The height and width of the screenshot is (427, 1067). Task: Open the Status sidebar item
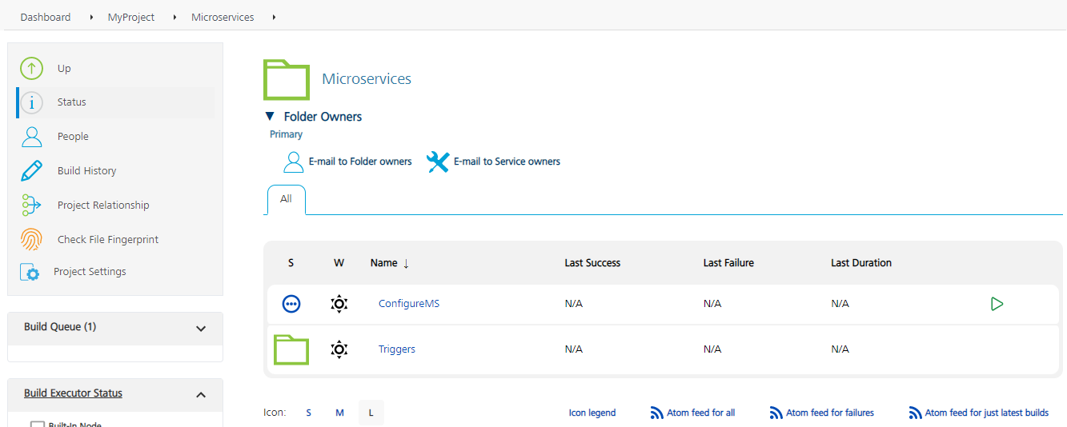[71, 102]
